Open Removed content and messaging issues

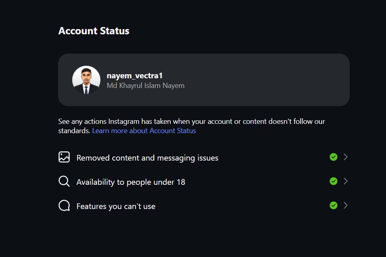204,157
